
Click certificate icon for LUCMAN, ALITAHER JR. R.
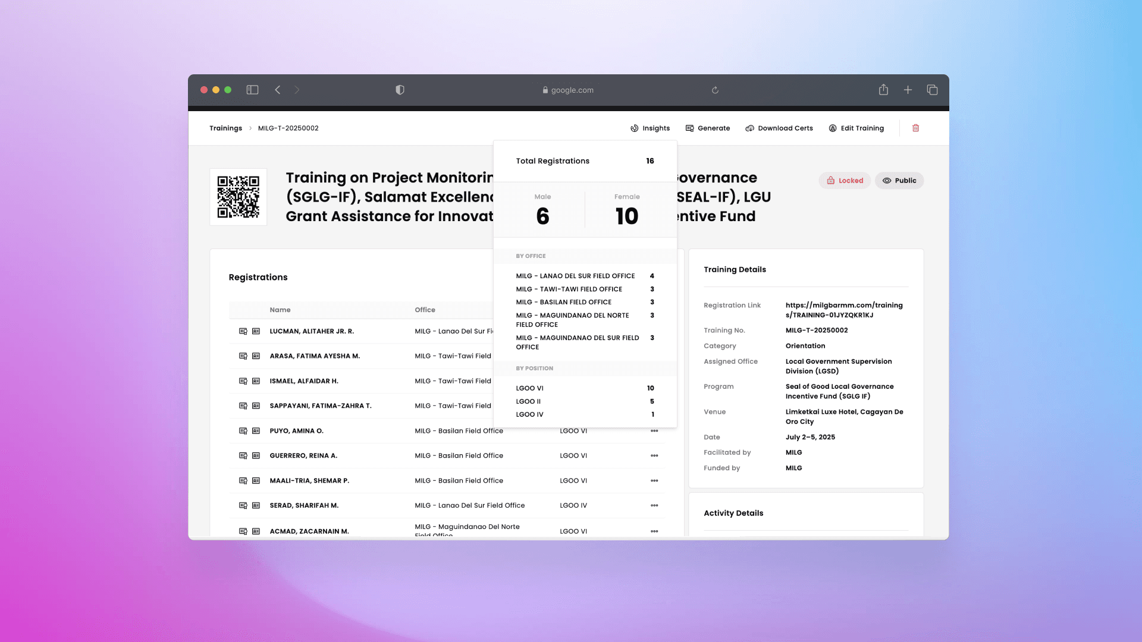click(x=243, y=331)
